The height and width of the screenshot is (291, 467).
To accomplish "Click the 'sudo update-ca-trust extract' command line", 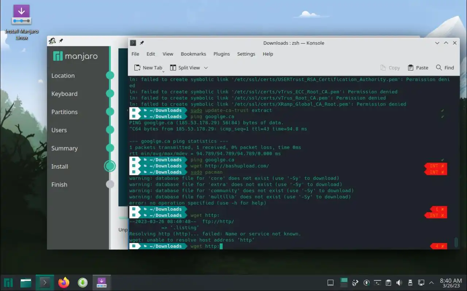I will pyautogui.click(x=231, y=110).
